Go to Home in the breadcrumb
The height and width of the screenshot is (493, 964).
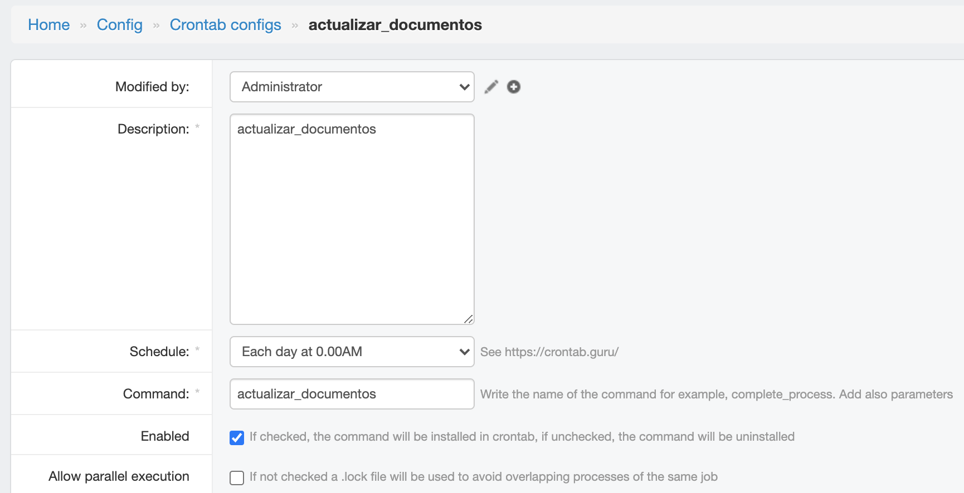49,25
